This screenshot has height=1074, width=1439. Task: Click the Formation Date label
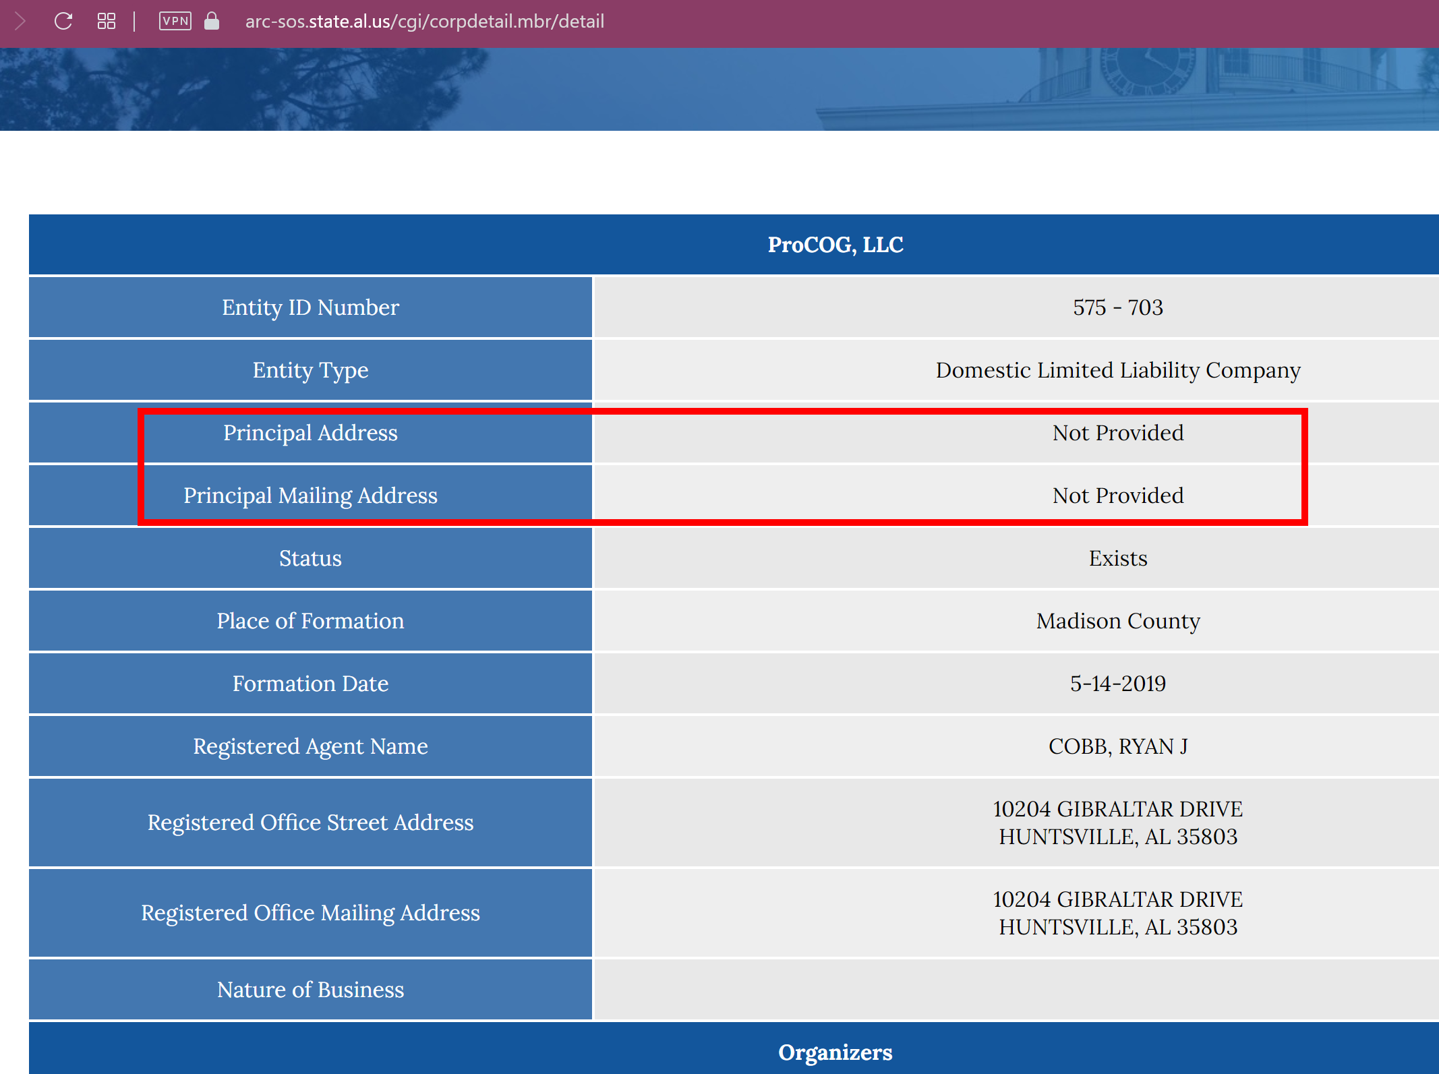click(x=310, y=684)
